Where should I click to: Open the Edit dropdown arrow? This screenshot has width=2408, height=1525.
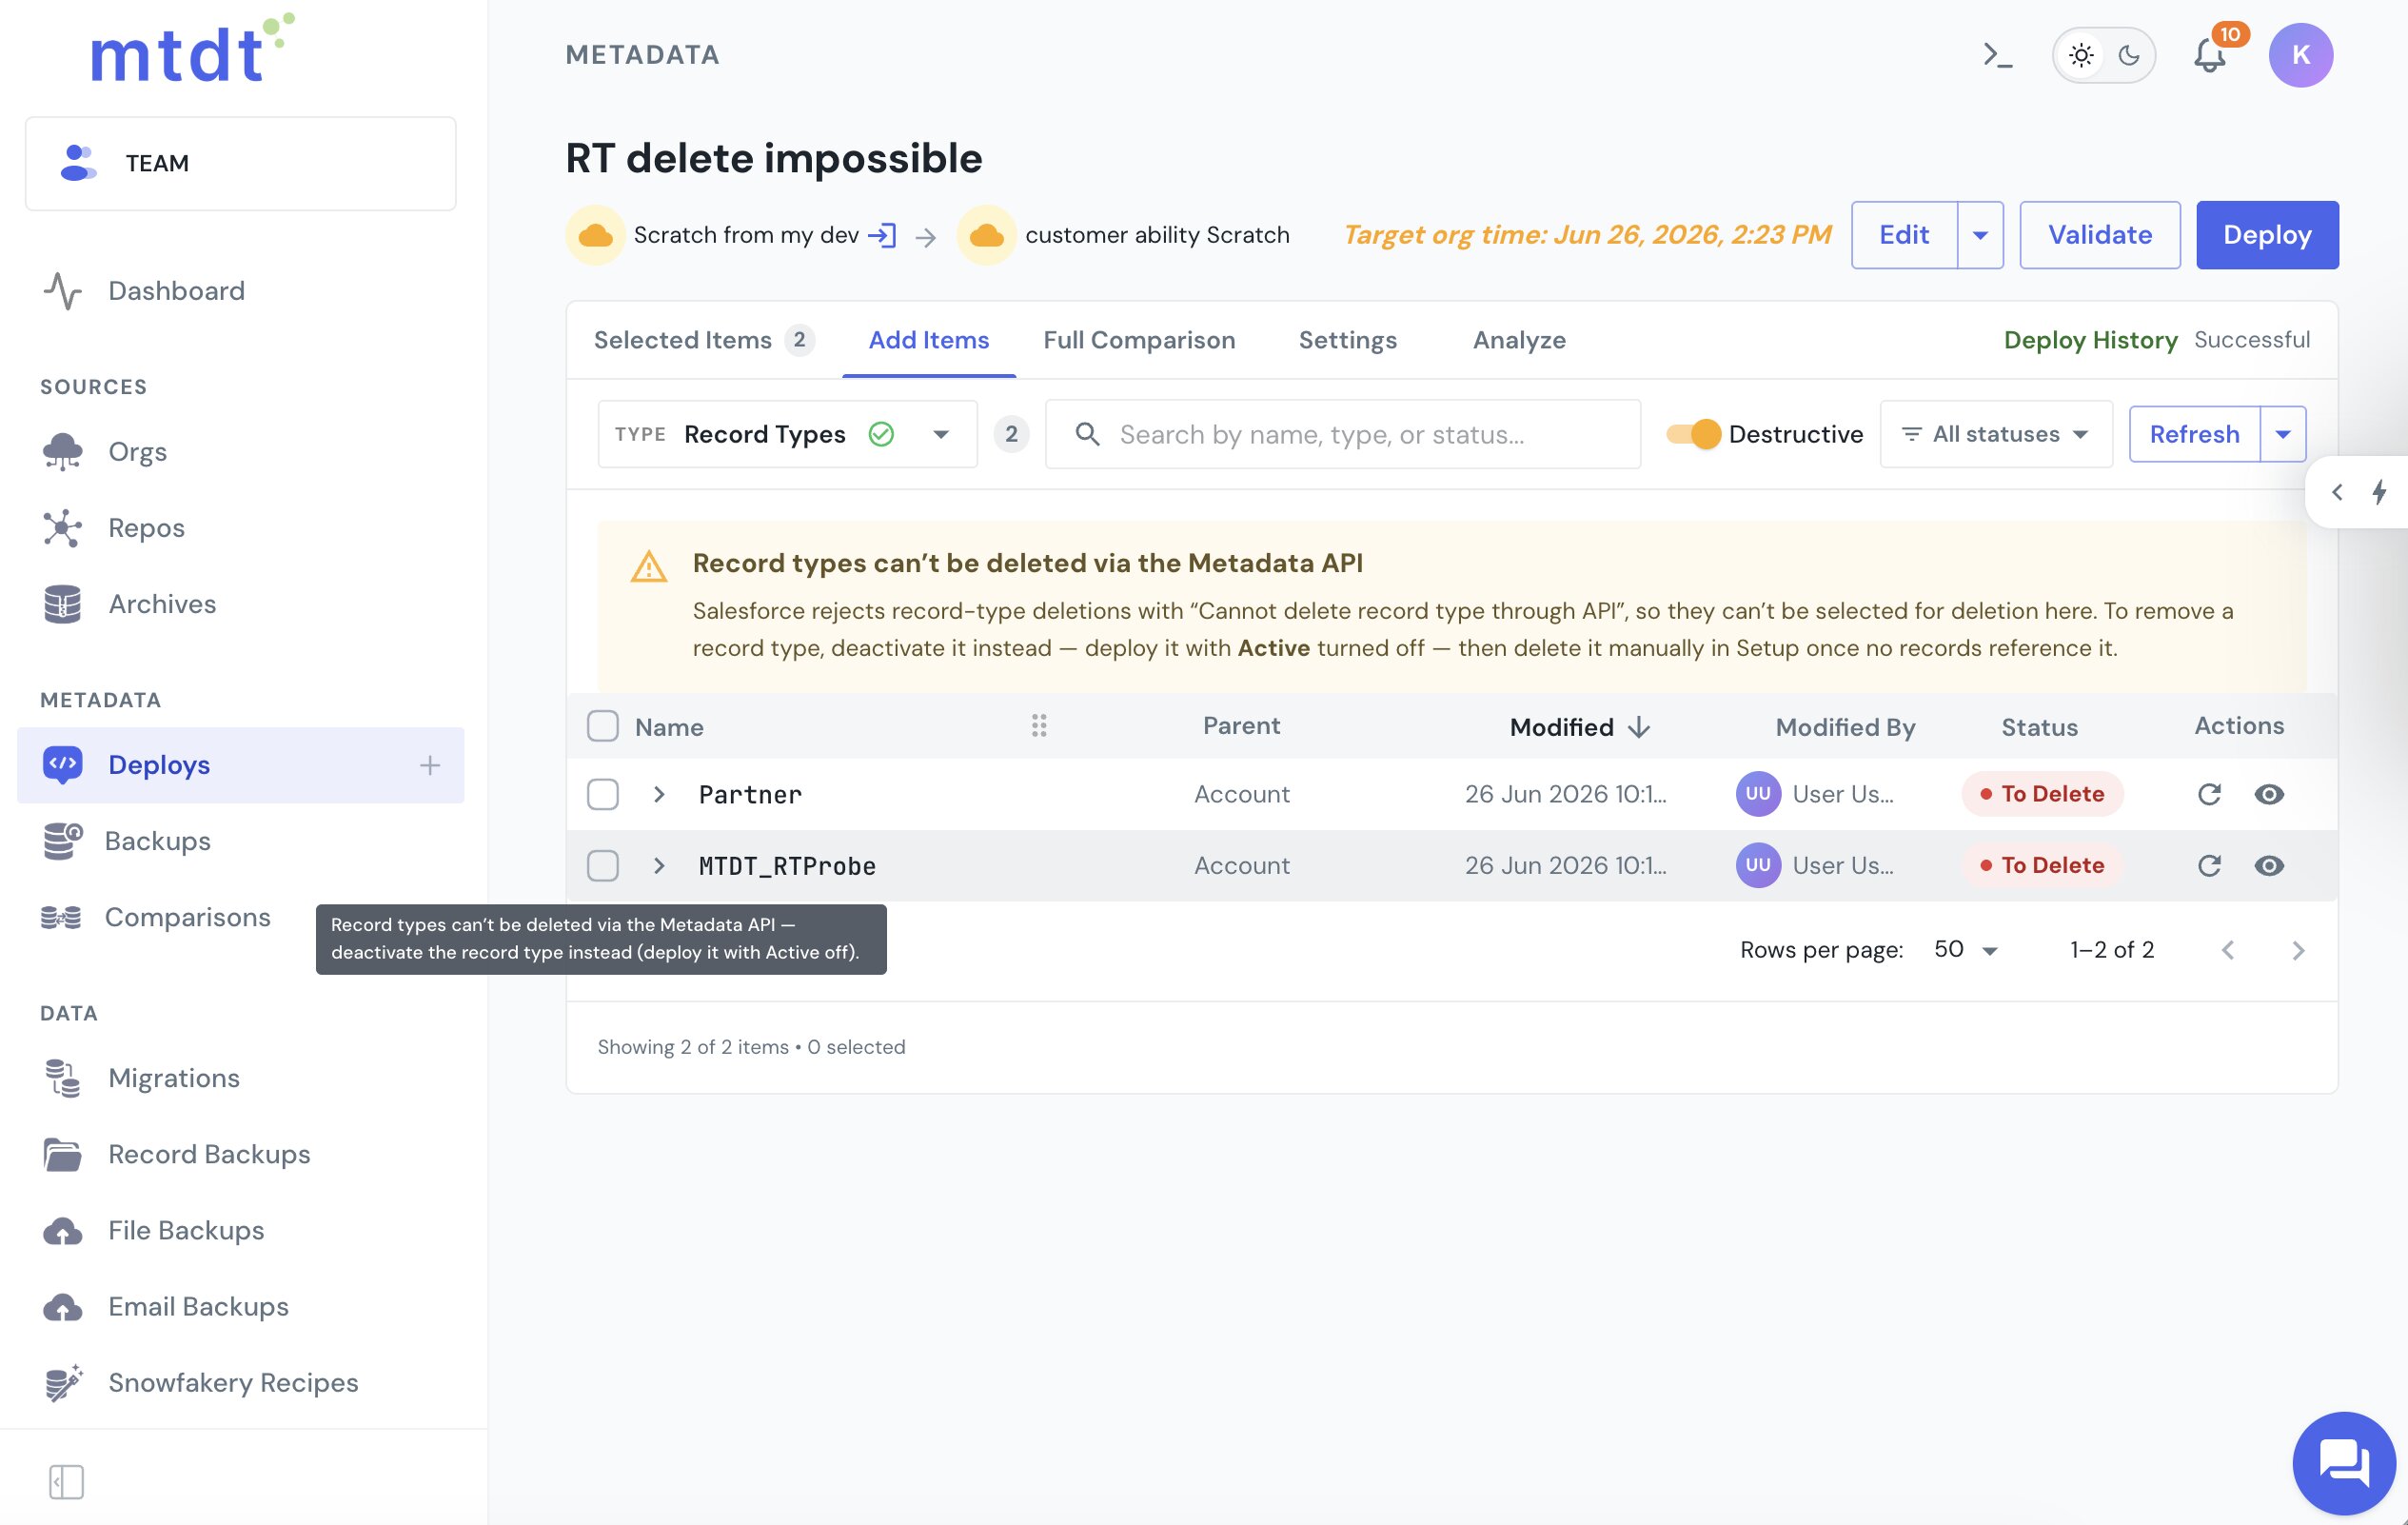tap(1980, 235)
